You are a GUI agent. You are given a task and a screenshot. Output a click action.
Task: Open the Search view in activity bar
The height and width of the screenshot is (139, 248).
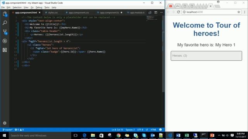5,23
